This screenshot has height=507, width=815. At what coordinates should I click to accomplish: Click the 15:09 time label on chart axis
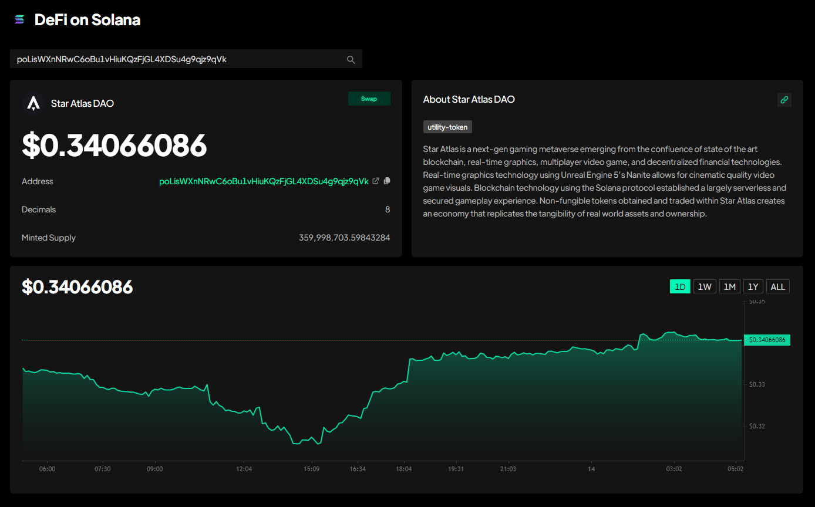click(x=311, y=469)
